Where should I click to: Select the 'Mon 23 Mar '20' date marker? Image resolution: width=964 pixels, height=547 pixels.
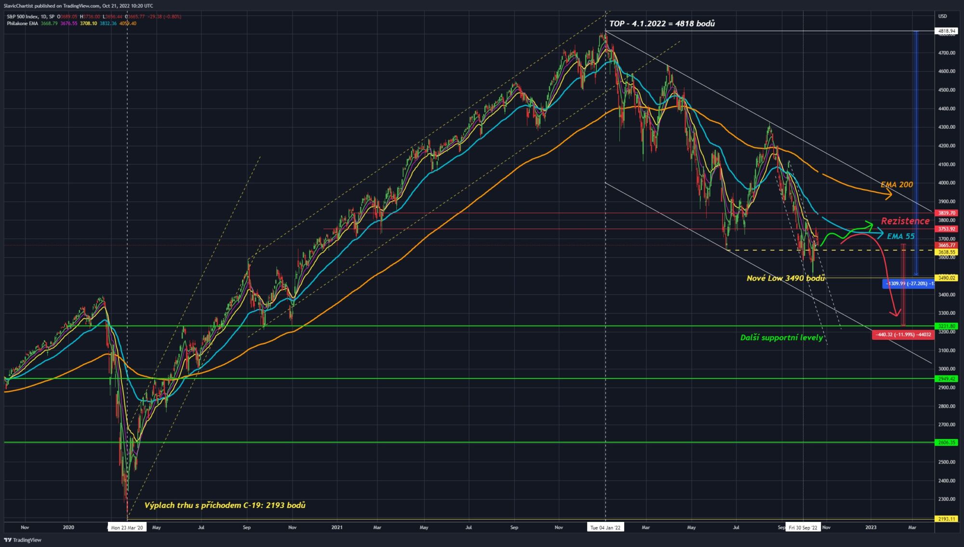point(127,527)
